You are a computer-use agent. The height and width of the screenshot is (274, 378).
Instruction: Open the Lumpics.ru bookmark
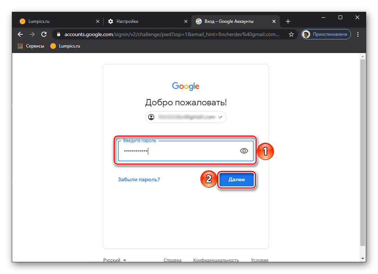(x=65, y=46)
